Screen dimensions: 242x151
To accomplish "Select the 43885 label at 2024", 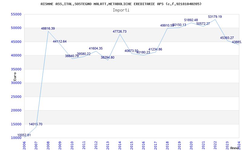I will click(x=237, y=42).
